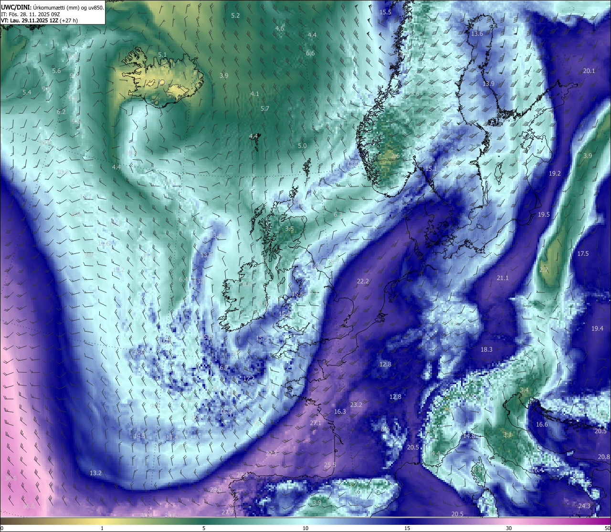The height and width of the screenshot is (532, 611).
Task: Click the yellow segment of the colour scale
Action: [102, 521]
